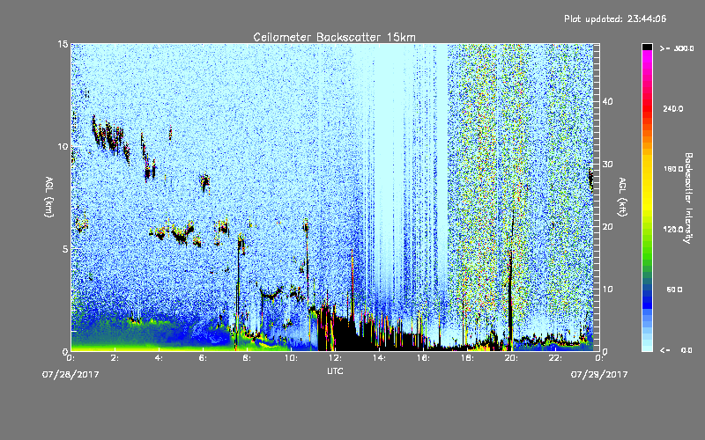Select the '14:' hour tick label

click(x=379, y=358)
